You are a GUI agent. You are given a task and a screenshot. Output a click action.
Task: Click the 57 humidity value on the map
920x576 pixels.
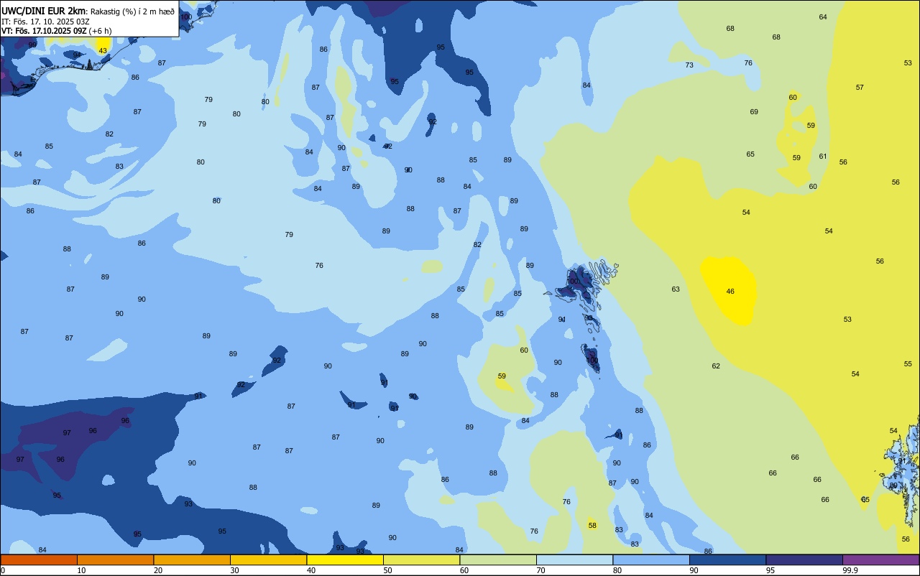pyautogui.click(x=860, y=88)
